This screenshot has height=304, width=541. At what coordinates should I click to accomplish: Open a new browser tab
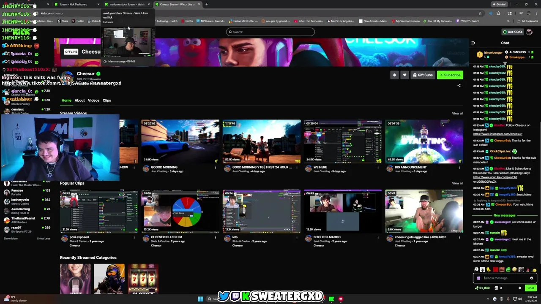(x=206, y=4)
